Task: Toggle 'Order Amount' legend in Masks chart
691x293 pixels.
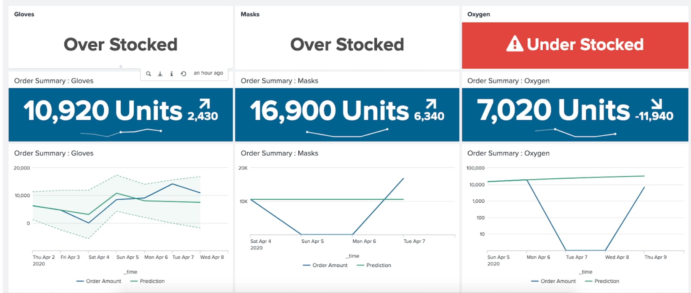Action: [x=325, y=265]
